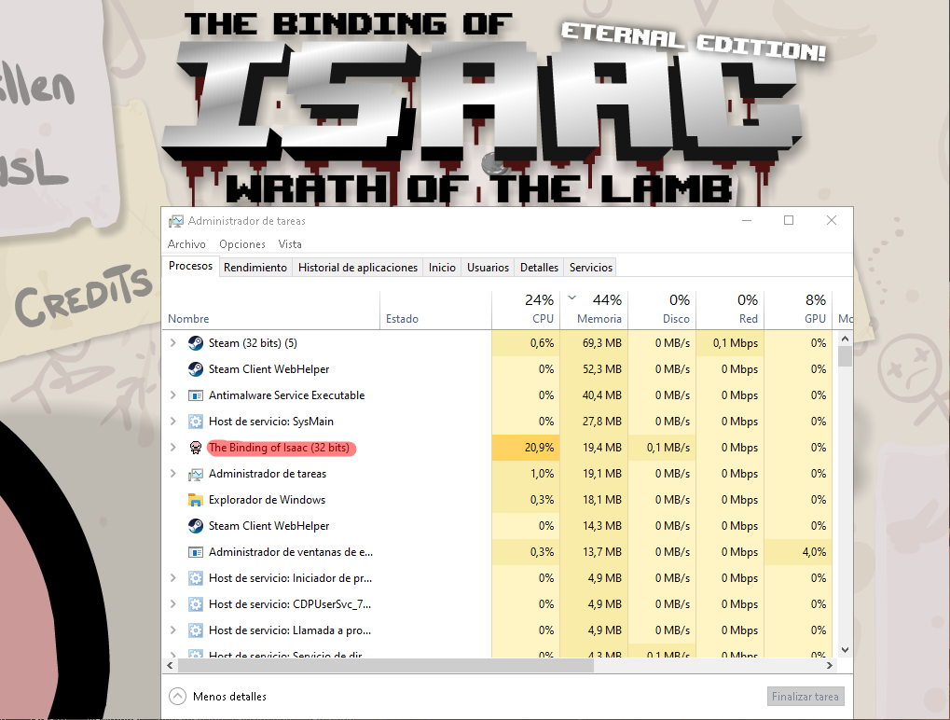Image resolution: width=950 pixels, height=720 pixels.
Task: Sort by the Disco column header
Action: (x=662, y=310)
